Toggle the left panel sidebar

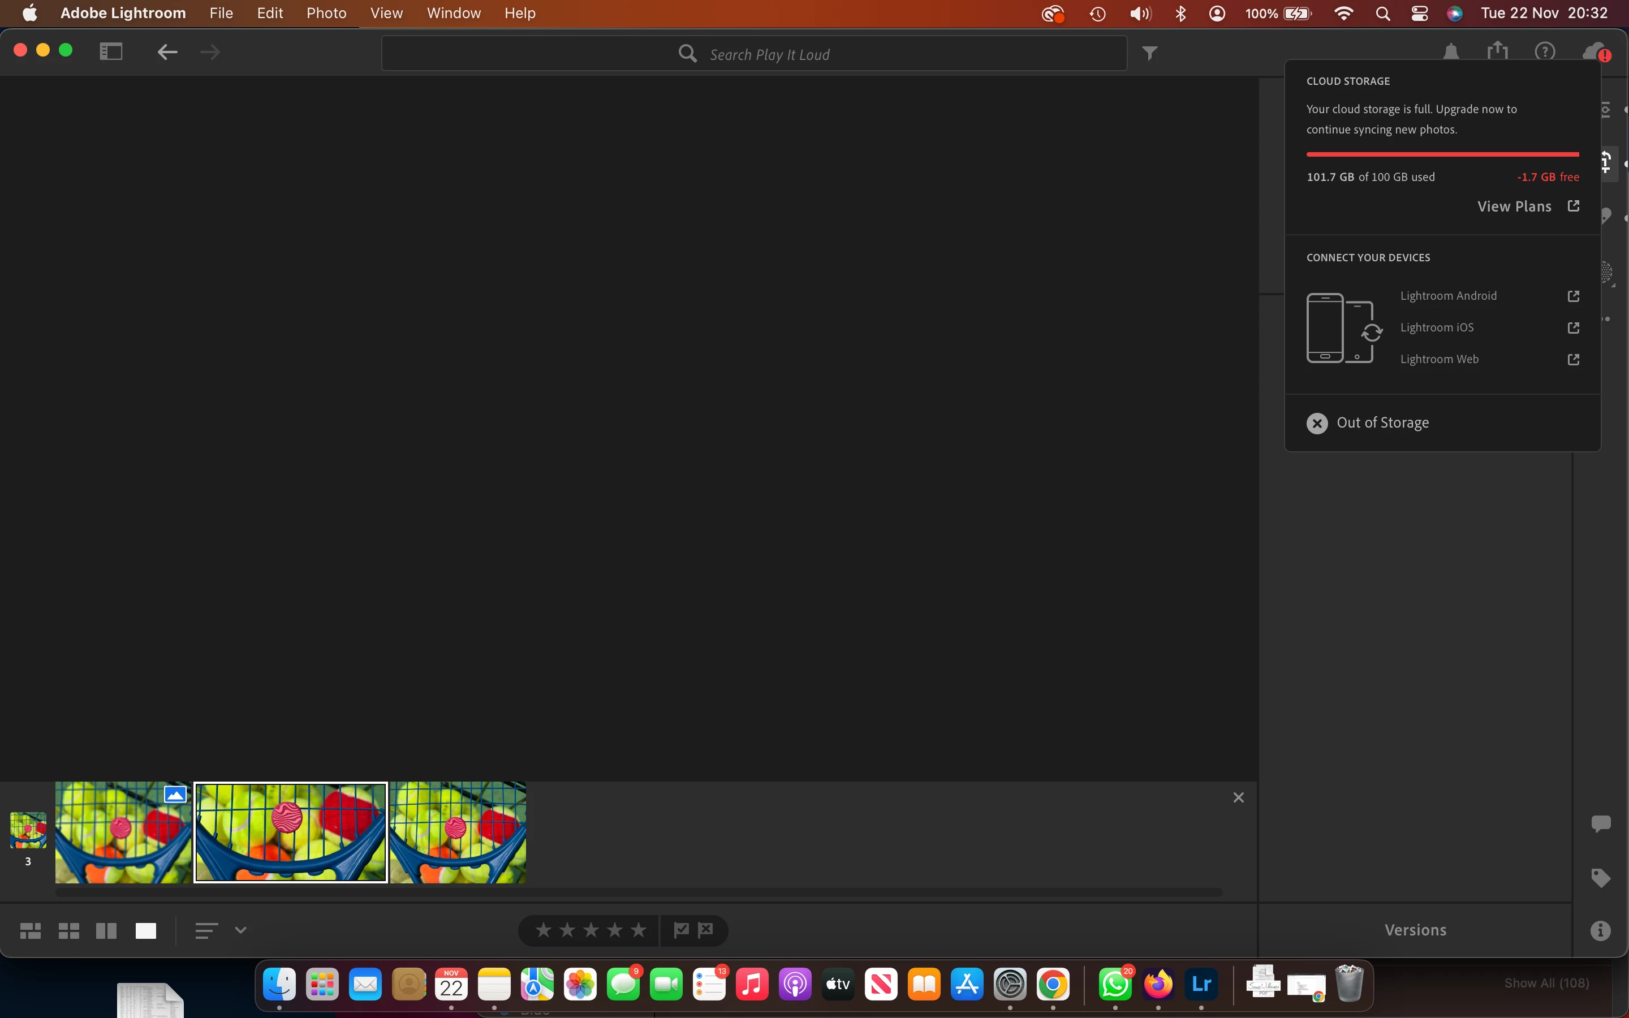111,51
